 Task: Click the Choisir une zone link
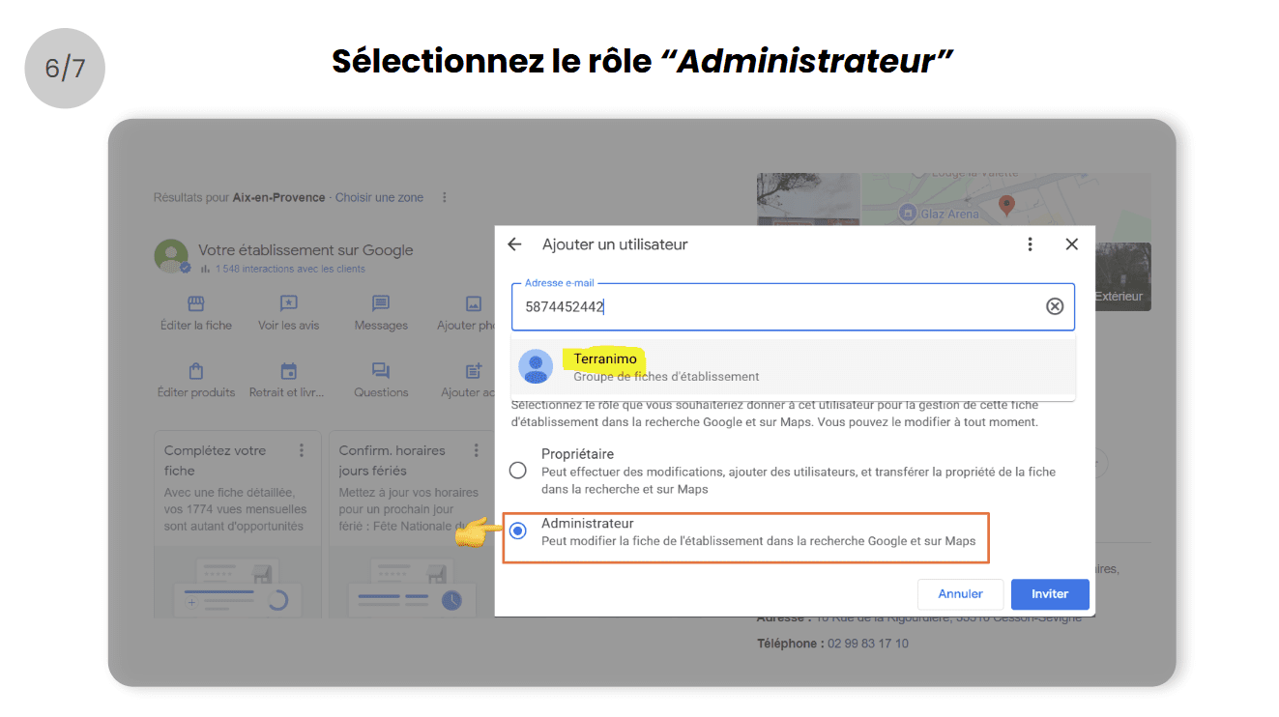pos(379,197)
